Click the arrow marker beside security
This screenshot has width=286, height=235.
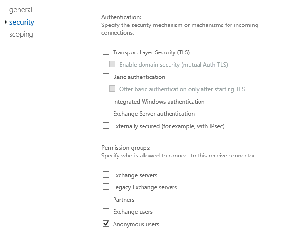coord(6,22)
